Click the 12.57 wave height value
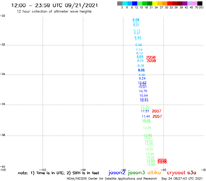Viewport: 206px width, 181px height. (x=148, y=138)
